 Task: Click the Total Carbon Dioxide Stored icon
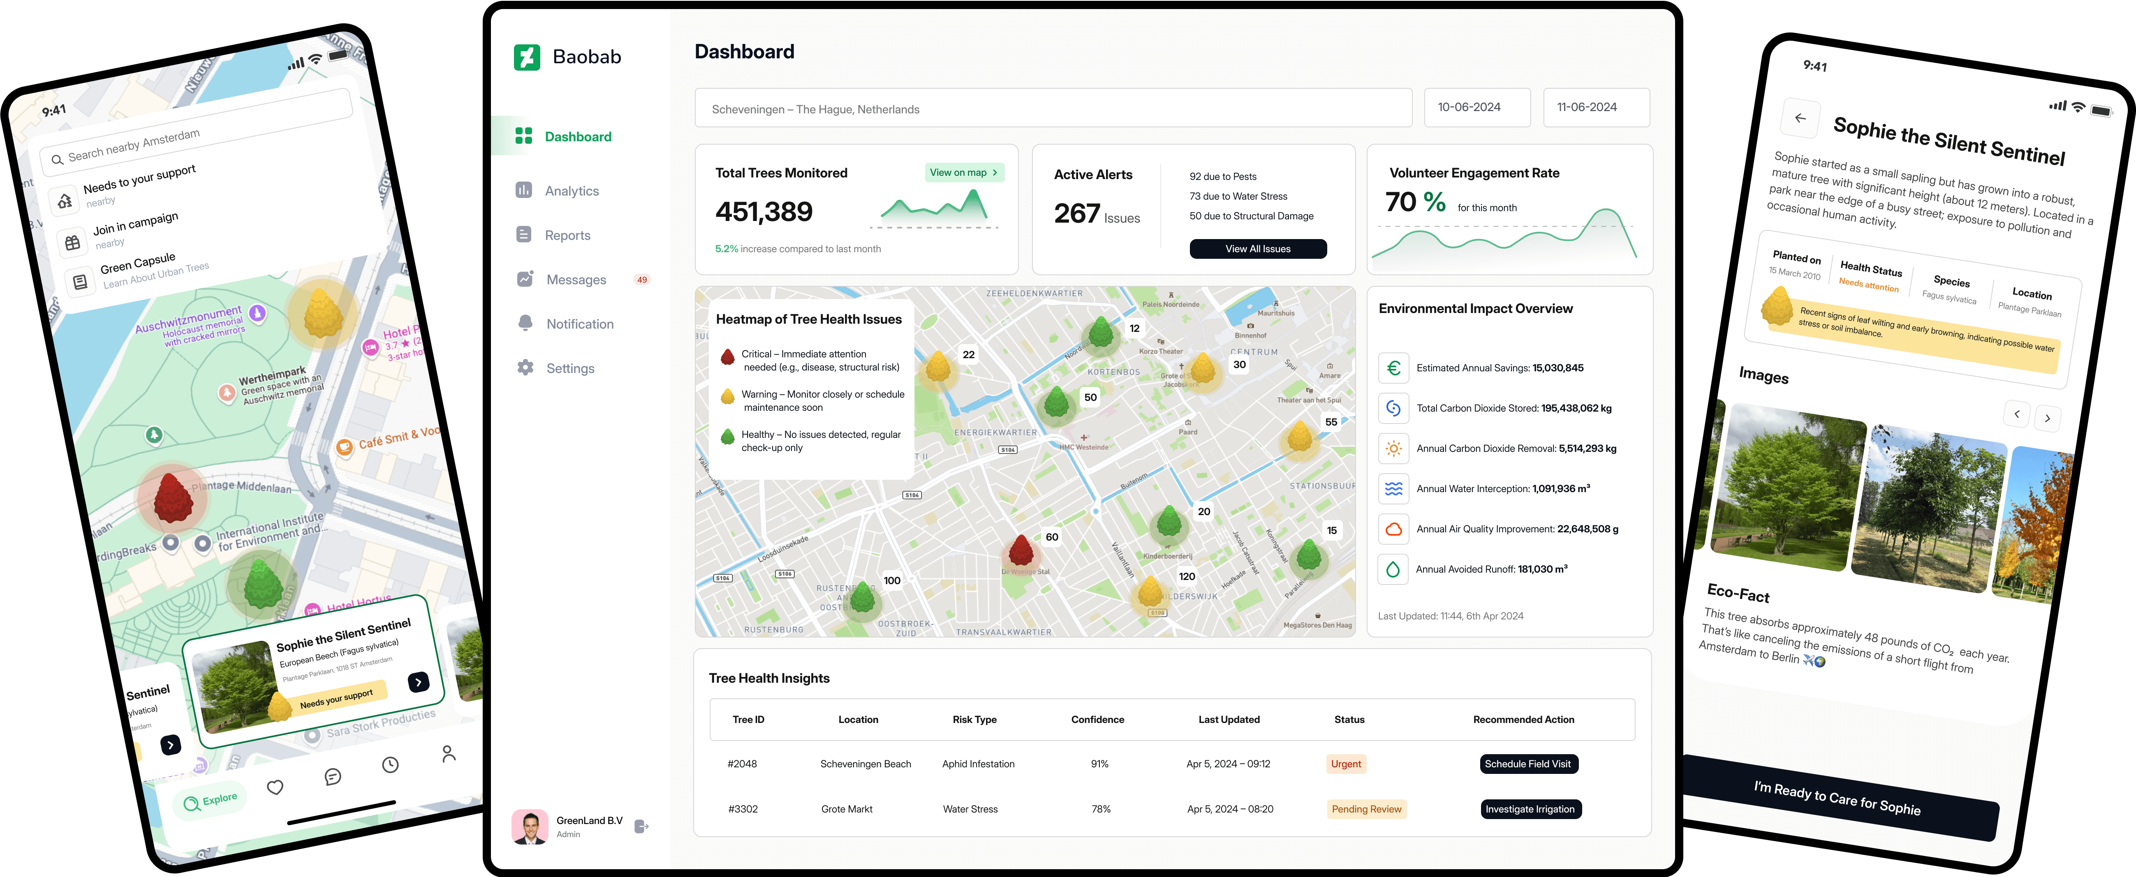point(1393,408)
